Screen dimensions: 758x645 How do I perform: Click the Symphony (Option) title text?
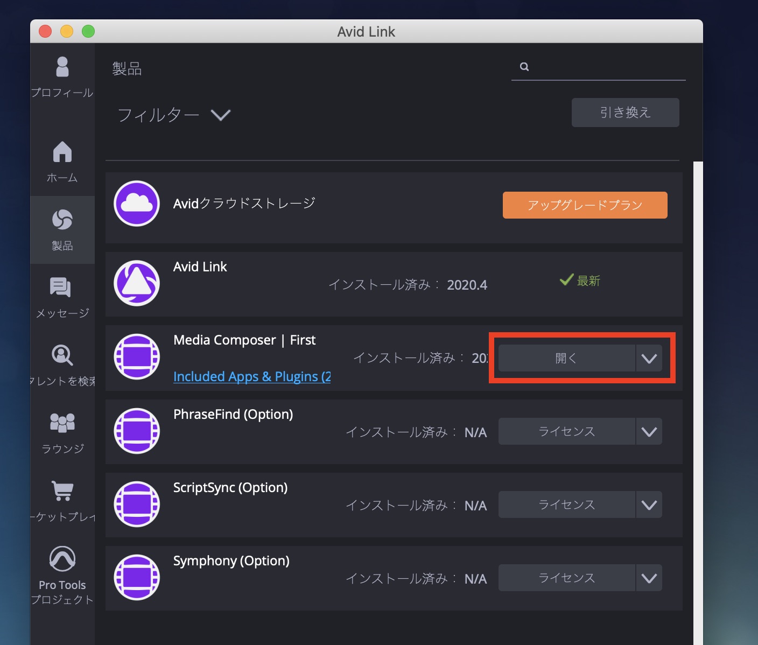pyautogui.click(x=231, y=561)
